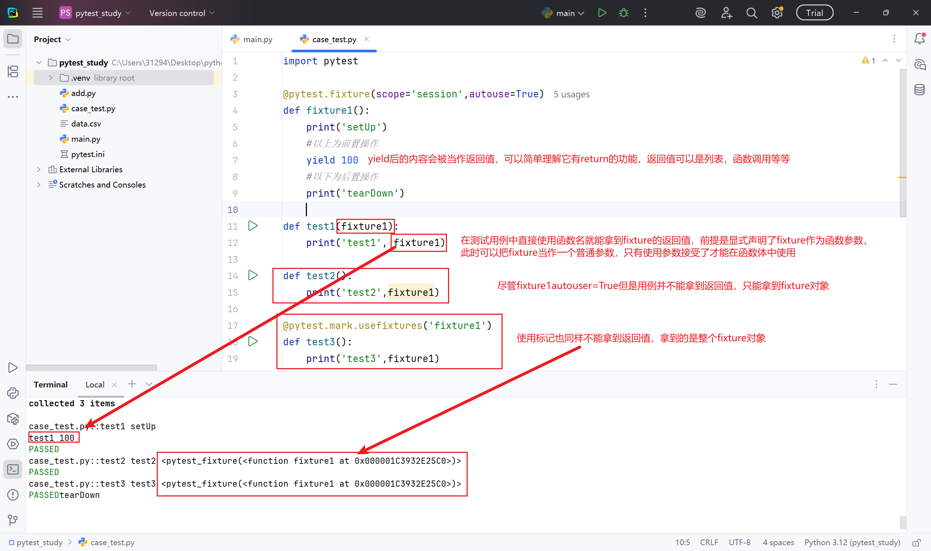Screen dimensions: 931x551
Task: Open the Python Console tool window
Action: point(13,393)
